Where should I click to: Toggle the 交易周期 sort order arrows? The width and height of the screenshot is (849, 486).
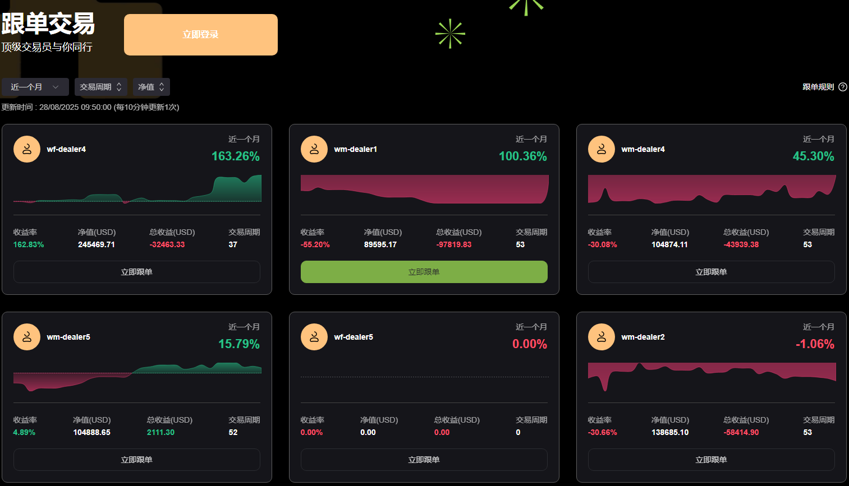[100, 87]
